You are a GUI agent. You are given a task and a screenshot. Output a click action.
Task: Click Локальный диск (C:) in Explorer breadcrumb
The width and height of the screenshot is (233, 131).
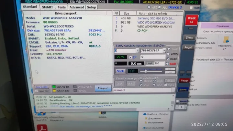[207, 60]
